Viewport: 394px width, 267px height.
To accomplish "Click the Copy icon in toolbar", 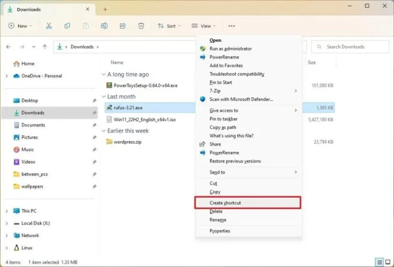I will click(x=67, y=26).
